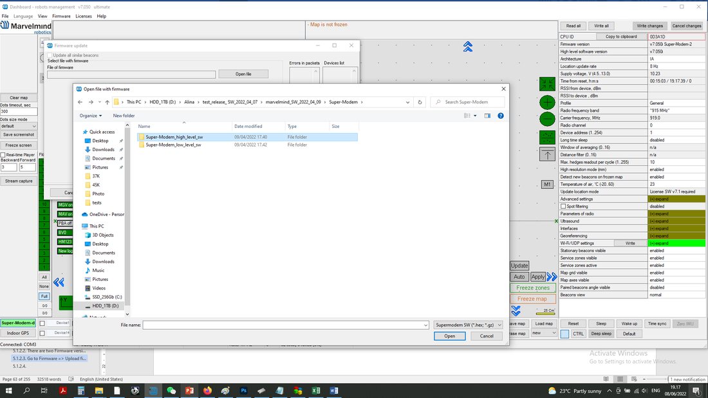Open Word from the Windows taskbar

pyautogui.click(x=334, y=391)
